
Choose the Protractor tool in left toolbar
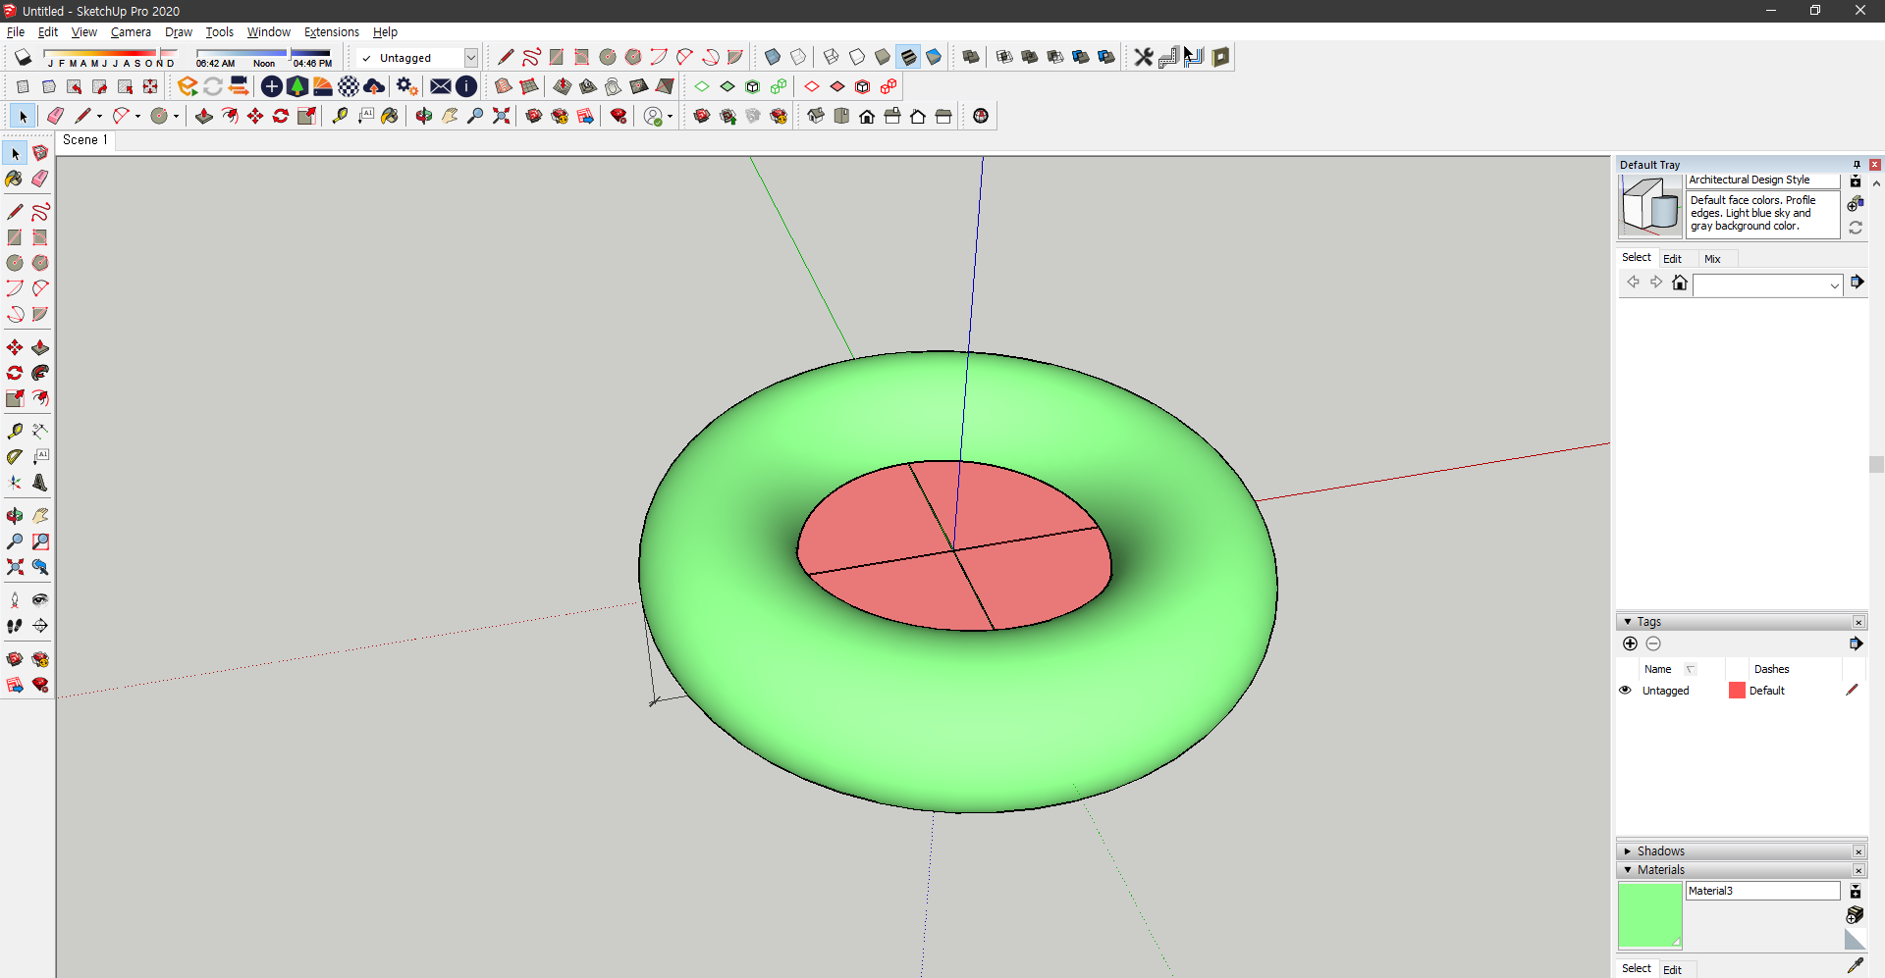15,456
